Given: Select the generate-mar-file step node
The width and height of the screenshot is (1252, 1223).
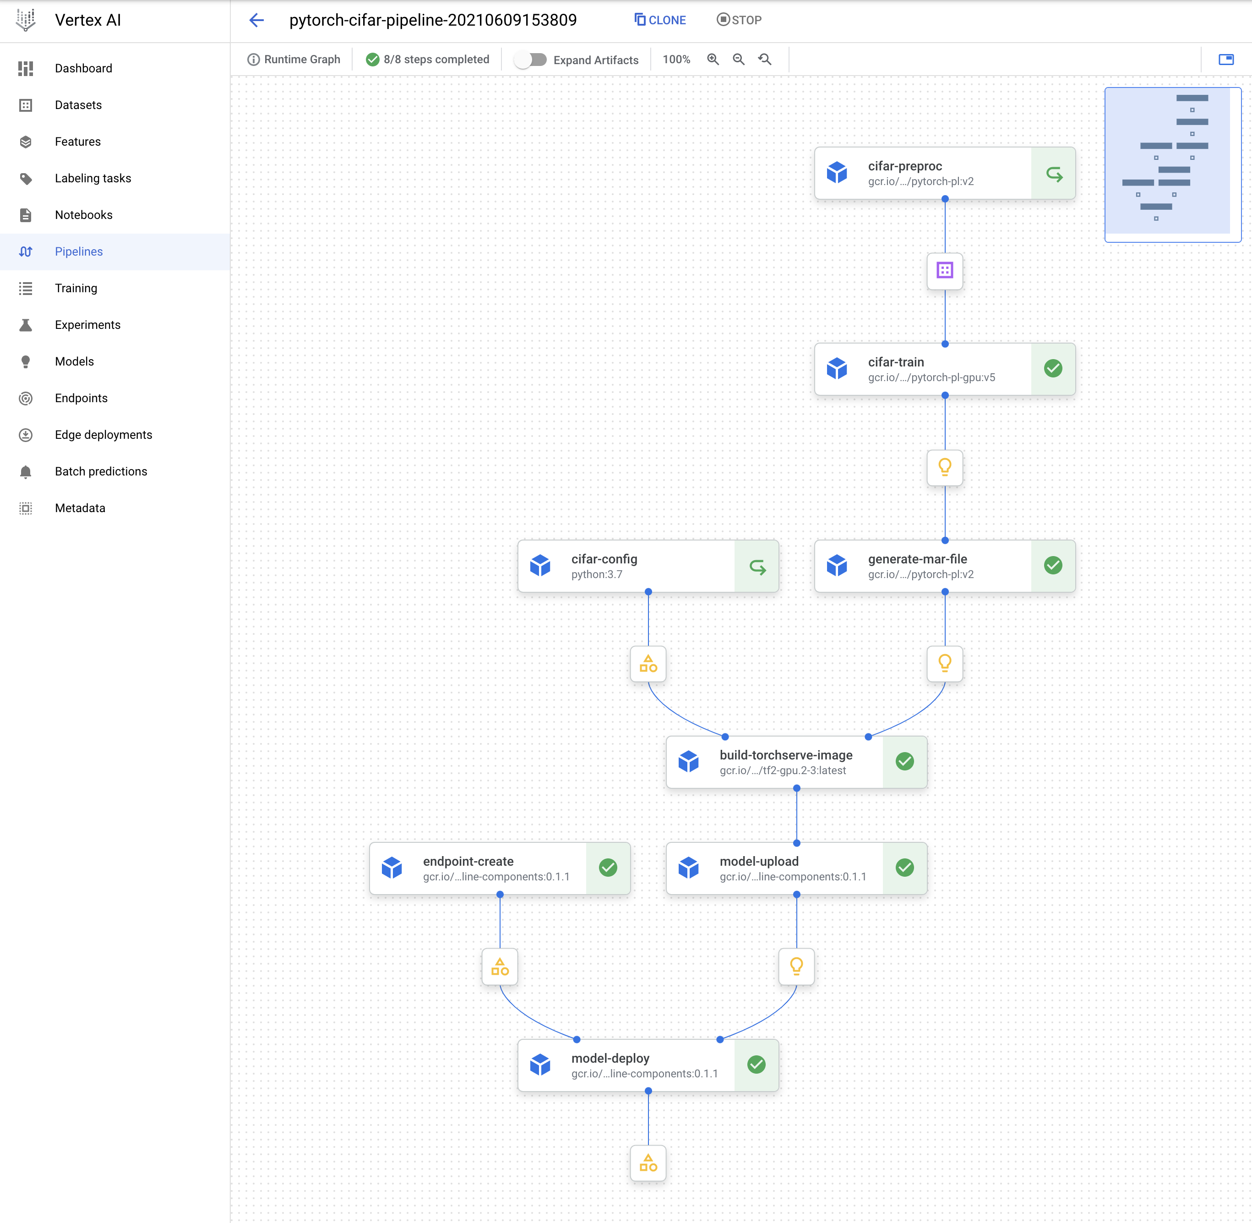Looking at the screenshot, I should (x=944, y=565).
